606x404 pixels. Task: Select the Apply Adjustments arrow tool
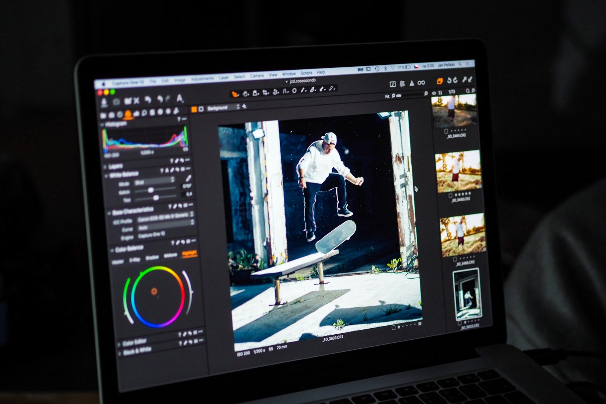pyautogui.click(x=322, y=89)
